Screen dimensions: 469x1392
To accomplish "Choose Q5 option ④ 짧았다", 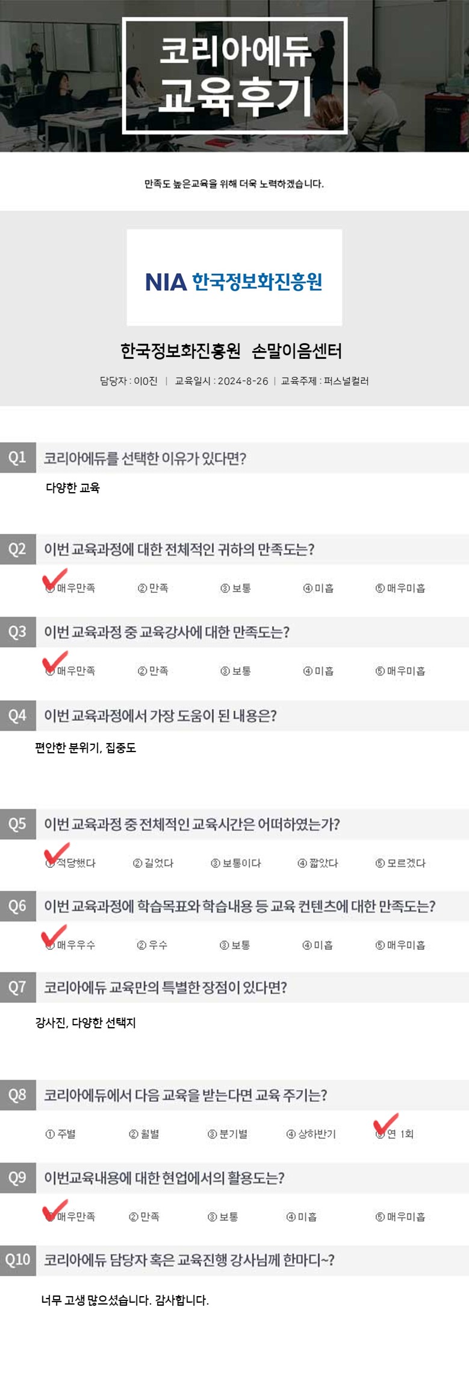I will 318,863.
